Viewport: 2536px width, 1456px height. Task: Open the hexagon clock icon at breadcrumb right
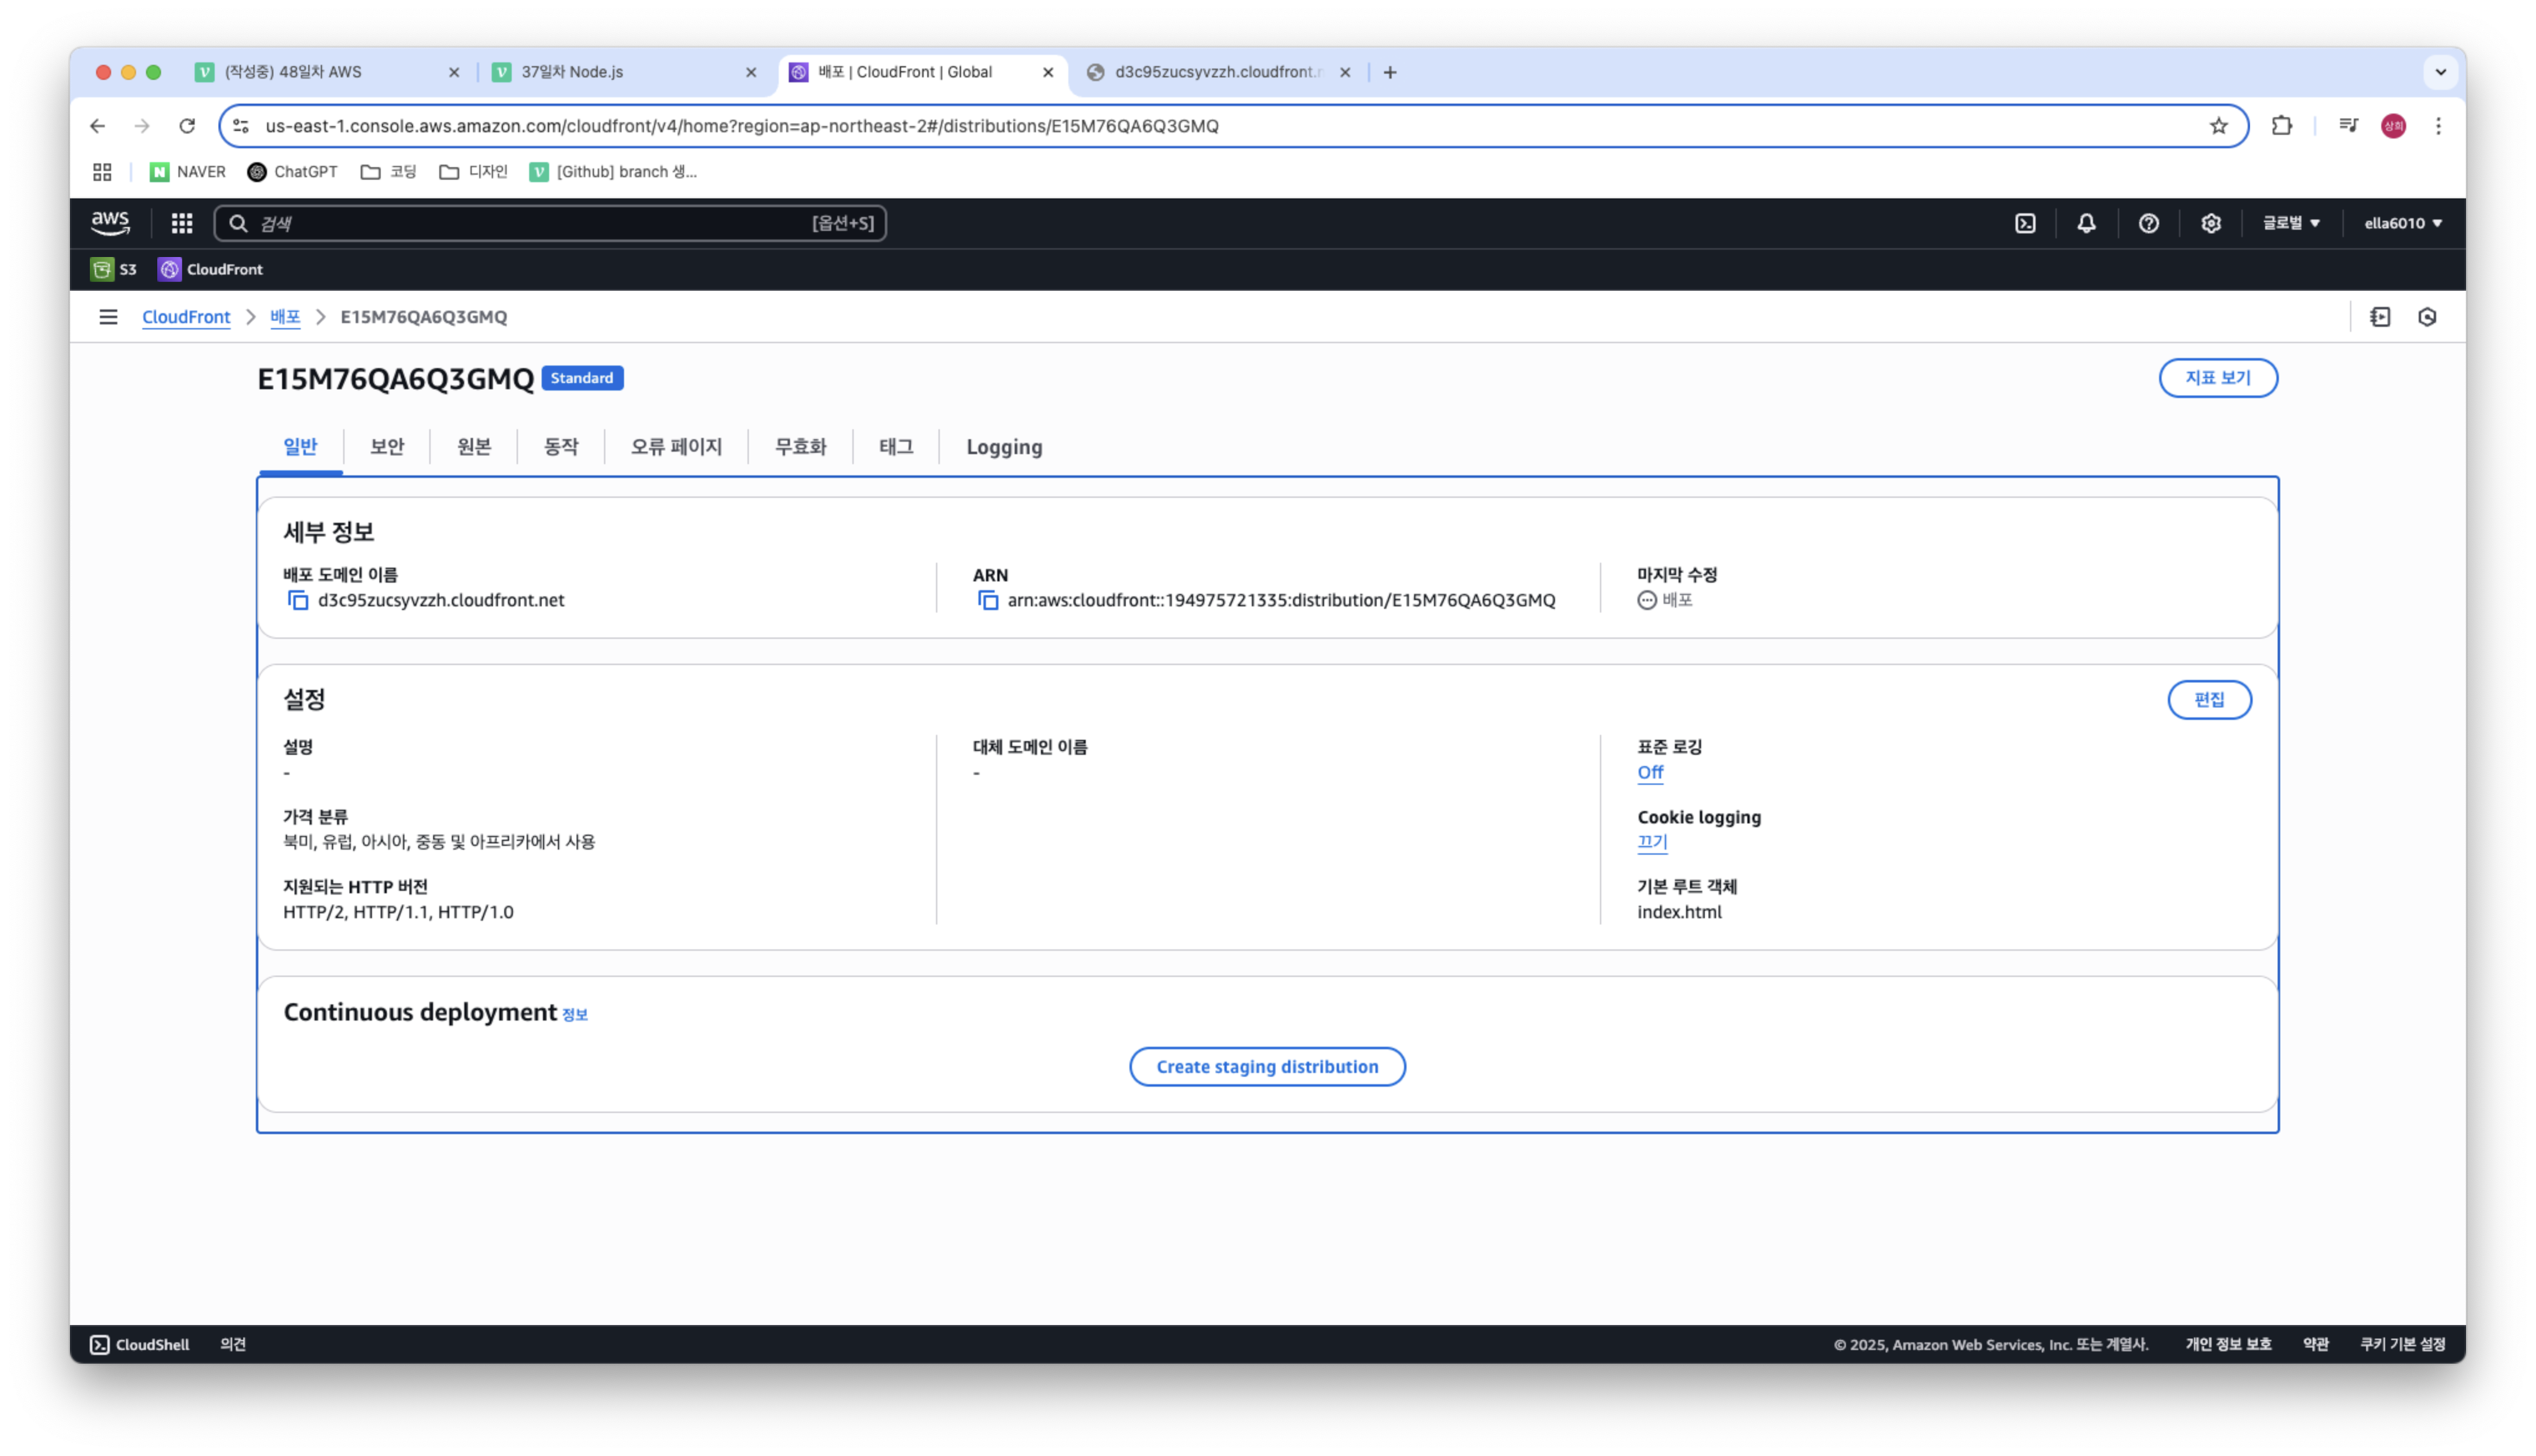[2427, 317]
